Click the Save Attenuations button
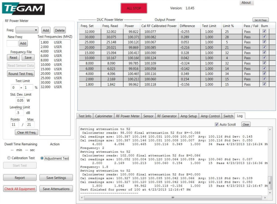Screen dimensions: 277x204 tap(56, 189)
